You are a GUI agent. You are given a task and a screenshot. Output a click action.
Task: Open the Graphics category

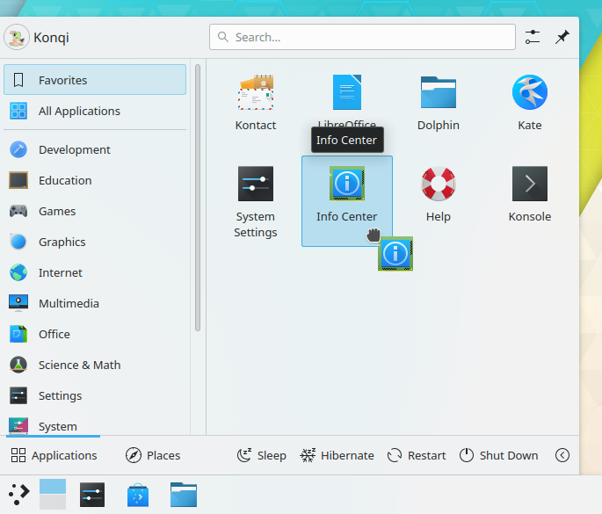pyautogui.click(x=95, y=242)
